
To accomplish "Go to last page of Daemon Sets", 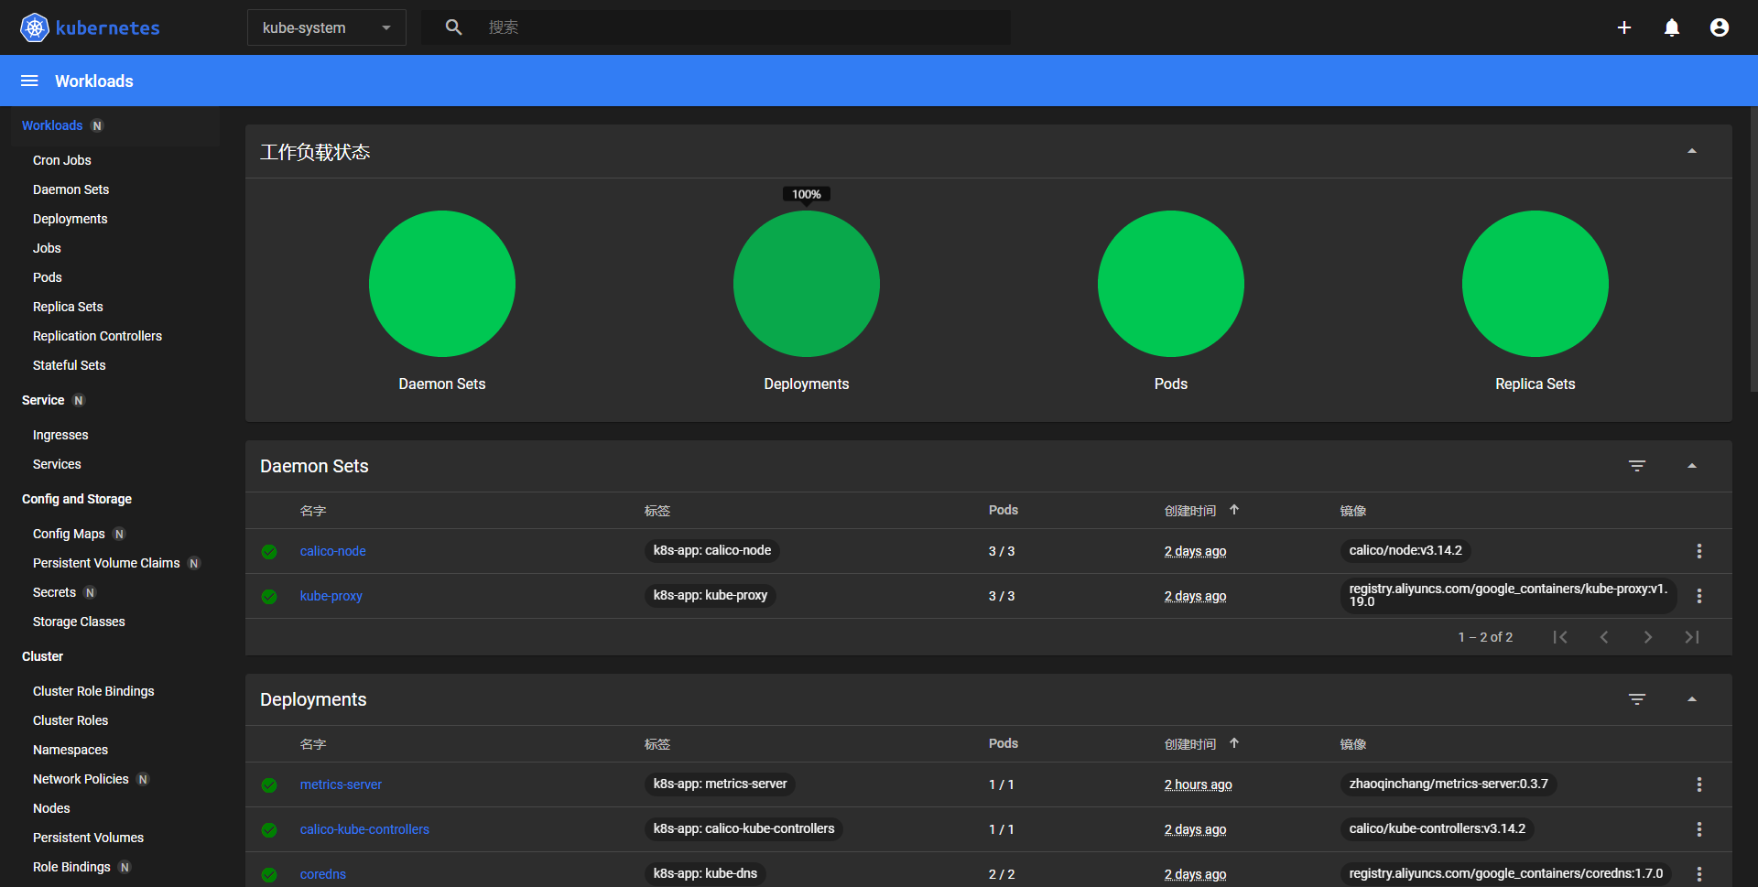I will coord(1692,637).
